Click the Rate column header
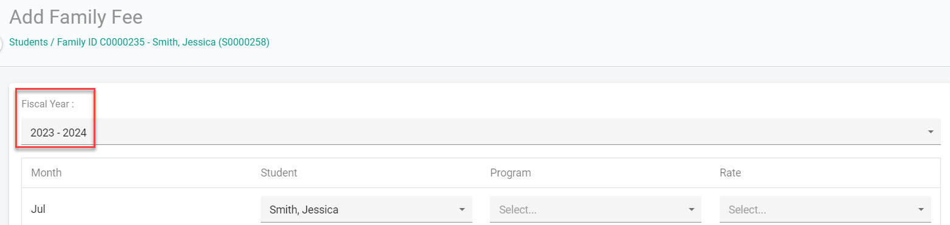This screenshot has width=950, height=225. [730, 173]
